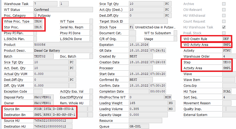236x129 pixels.
Task: Click the Loading Volume field 0.385
Action: (148, 109)
